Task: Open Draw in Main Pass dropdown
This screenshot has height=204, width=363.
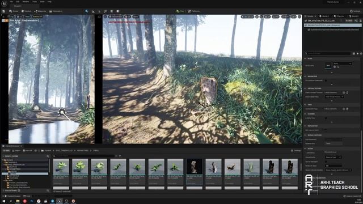Action: click(x=334, y=97)
